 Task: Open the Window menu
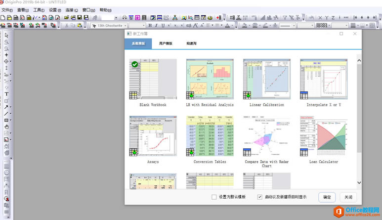pyautogui.click(x=88, y=10)
